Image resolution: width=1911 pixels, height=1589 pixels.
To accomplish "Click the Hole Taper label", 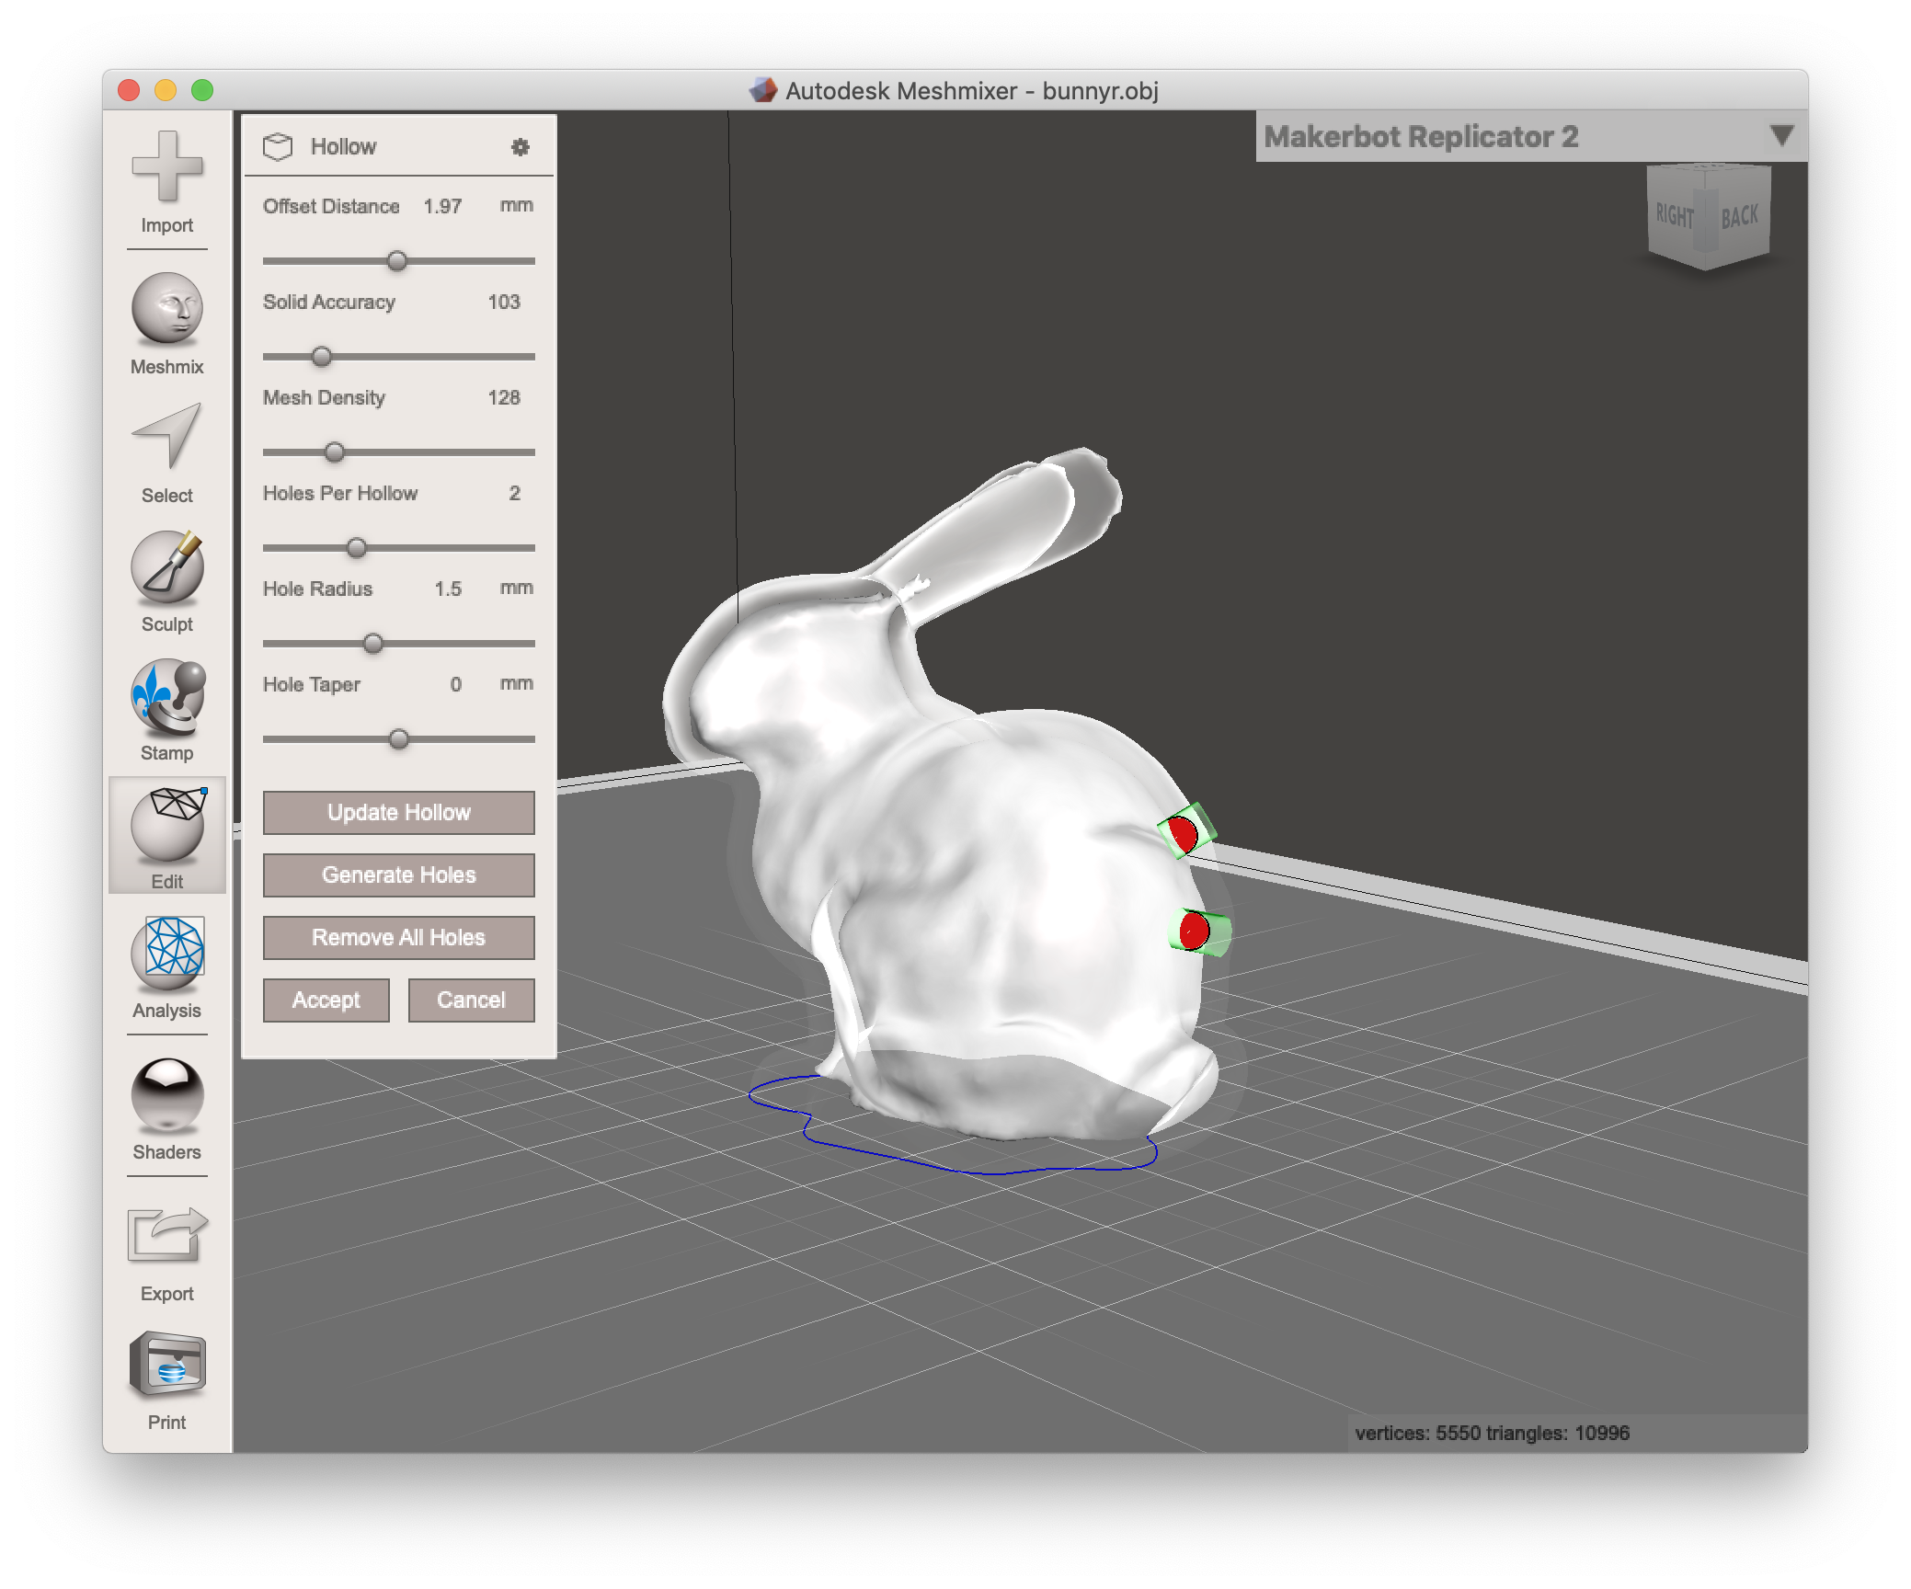I will pos(311,684).
